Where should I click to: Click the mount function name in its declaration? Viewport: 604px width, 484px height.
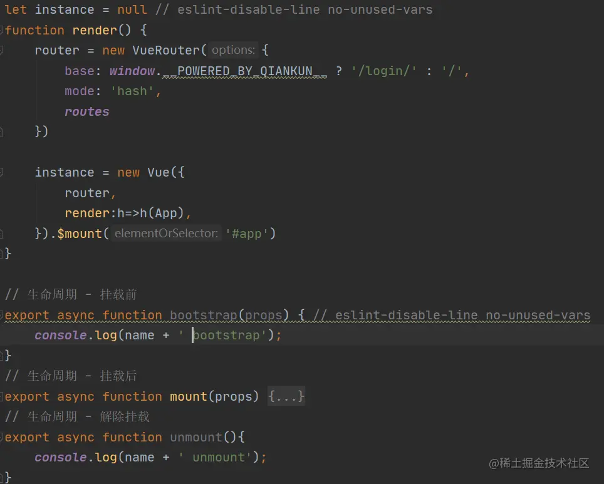(x=189, y=396)
